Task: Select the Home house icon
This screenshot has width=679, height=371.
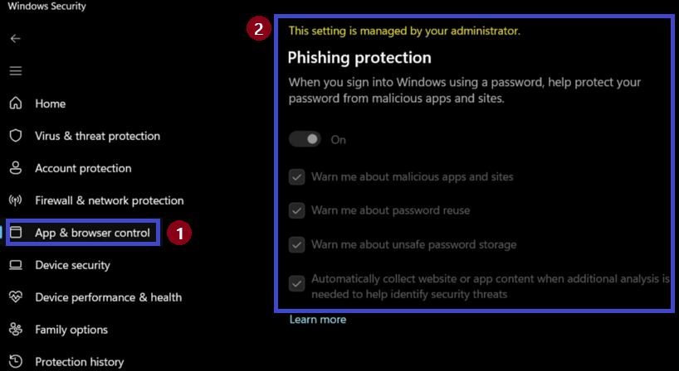Action: [16, 104]
